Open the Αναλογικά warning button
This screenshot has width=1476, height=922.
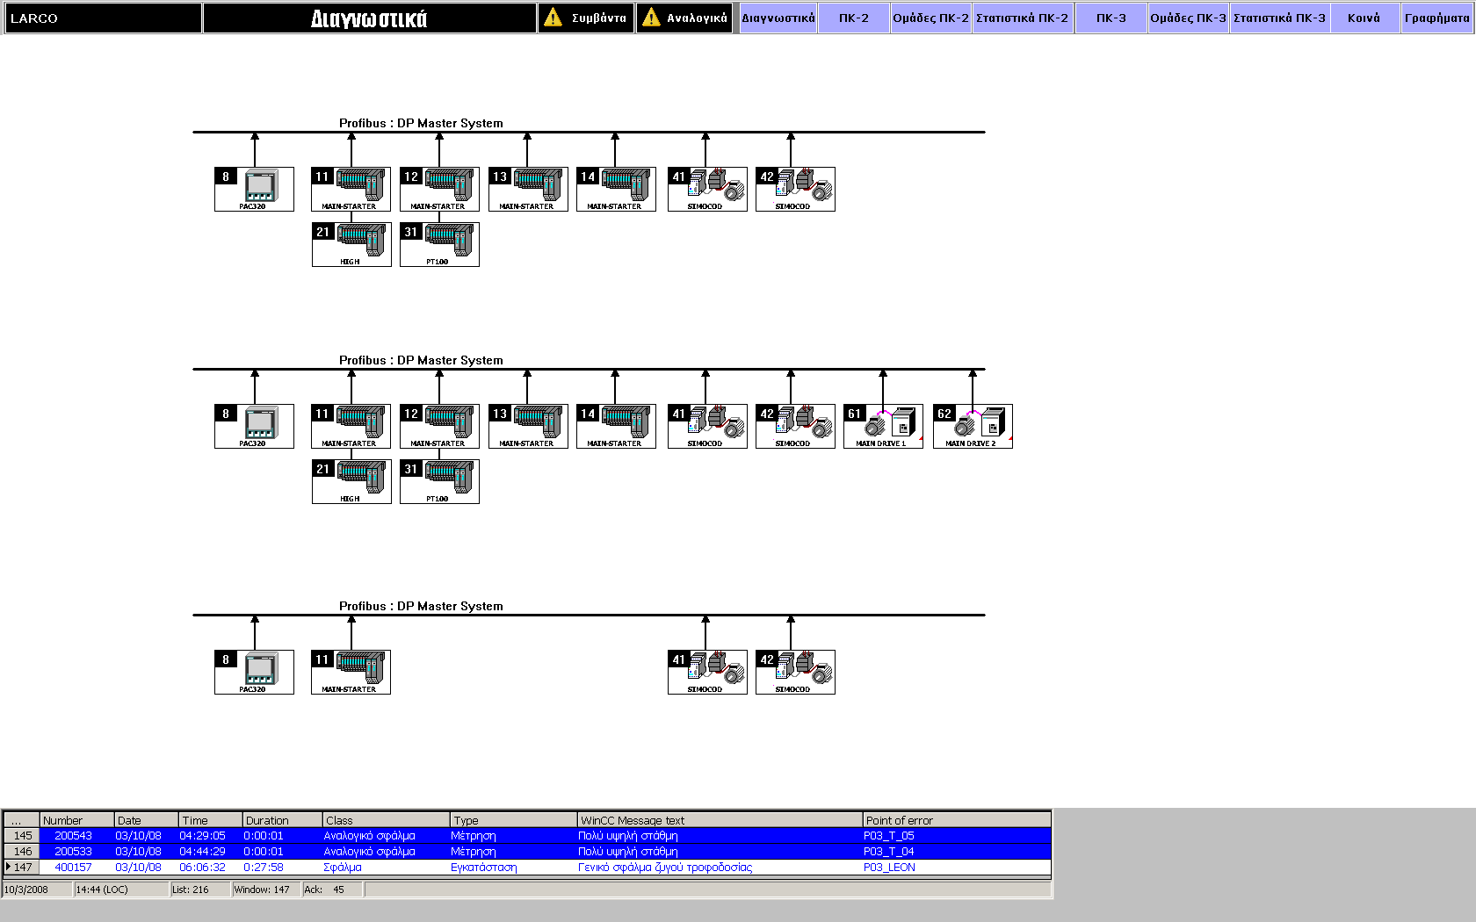tap(684, 18)
